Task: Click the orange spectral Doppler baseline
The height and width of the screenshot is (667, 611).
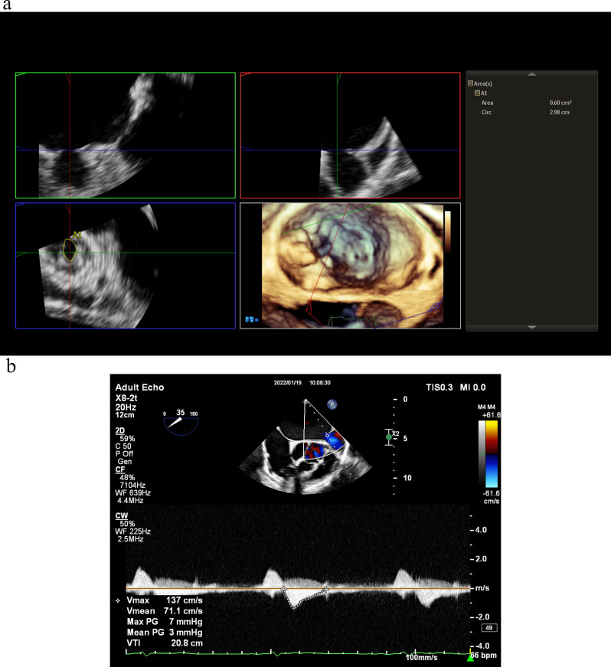Action: 299,588
